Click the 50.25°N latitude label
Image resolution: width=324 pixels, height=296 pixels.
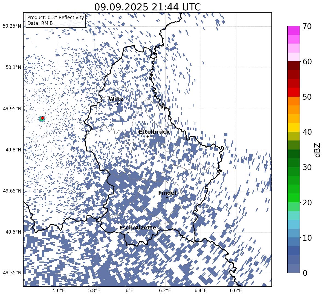(x=12, y=26)
